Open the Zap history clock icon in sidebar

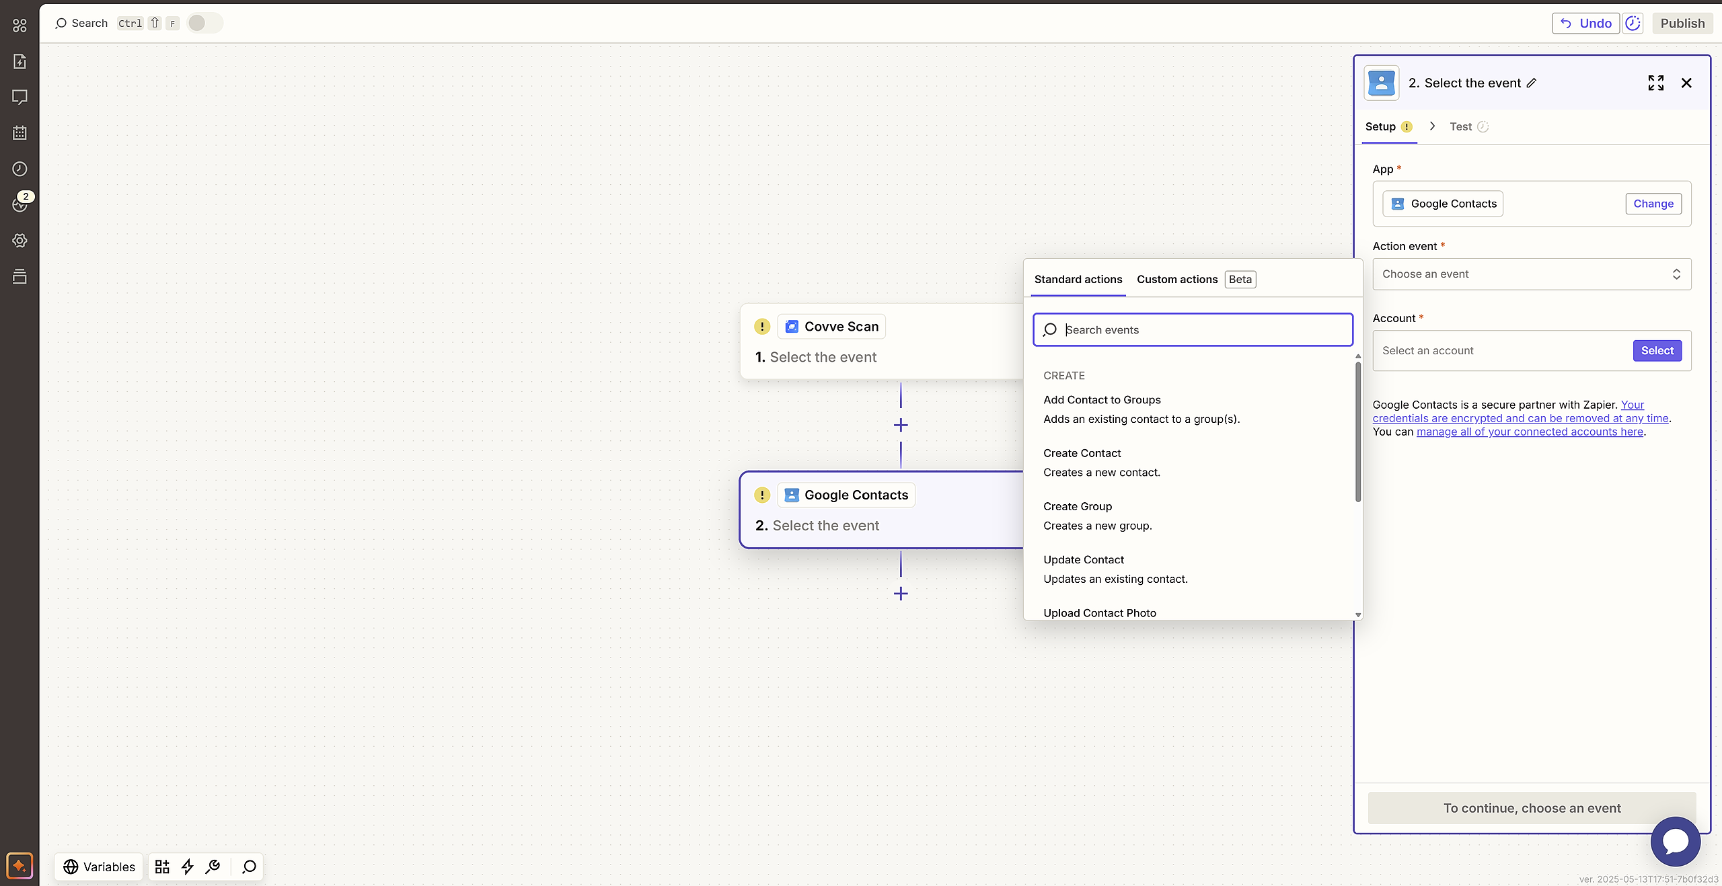point(20,169)
